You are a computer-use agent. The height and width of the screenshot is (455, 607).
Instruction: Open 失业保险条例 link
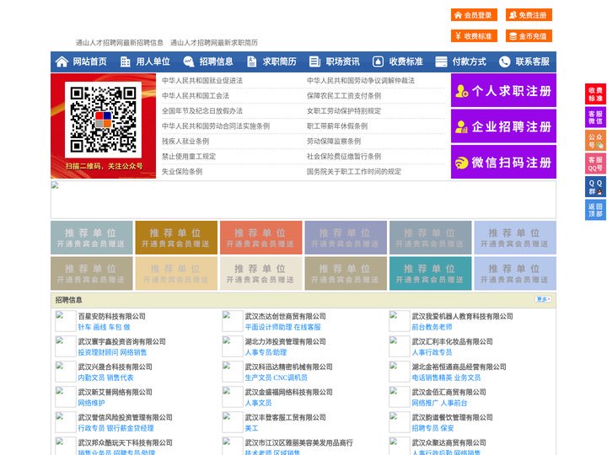pyautogui.click(x=182, y=171)
